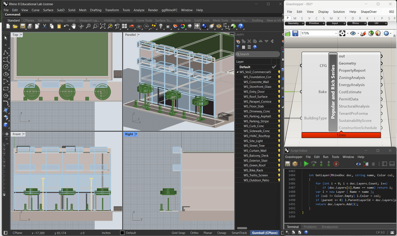Collapse the WS_Vol2_CommercialS parent layer
The image size is (397, 236).
click(237, 72)
